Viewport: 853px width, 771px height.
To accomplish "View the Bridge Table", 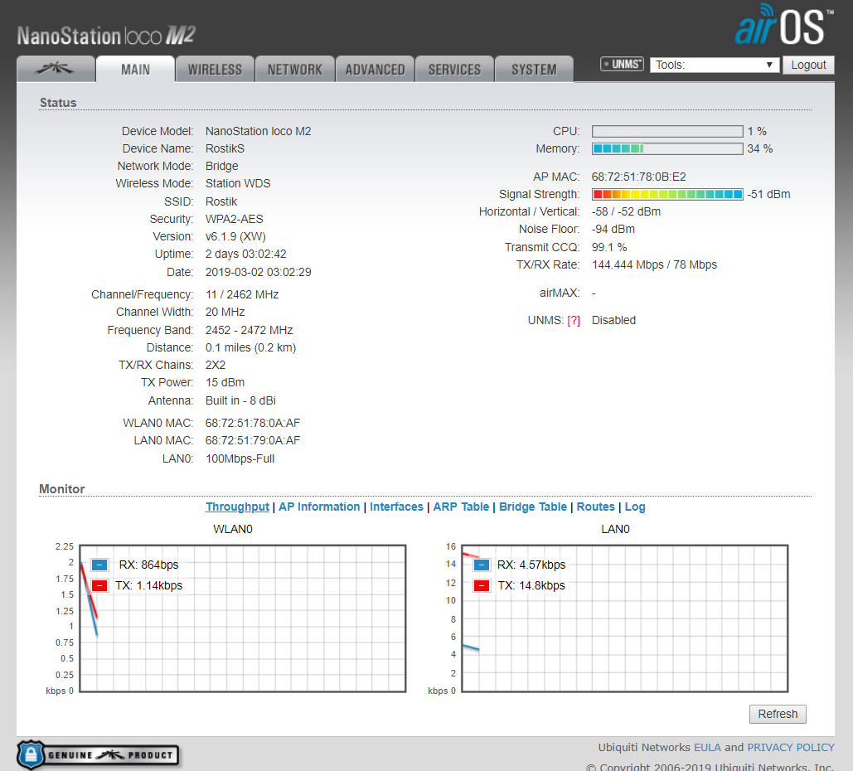I will 533,507.
